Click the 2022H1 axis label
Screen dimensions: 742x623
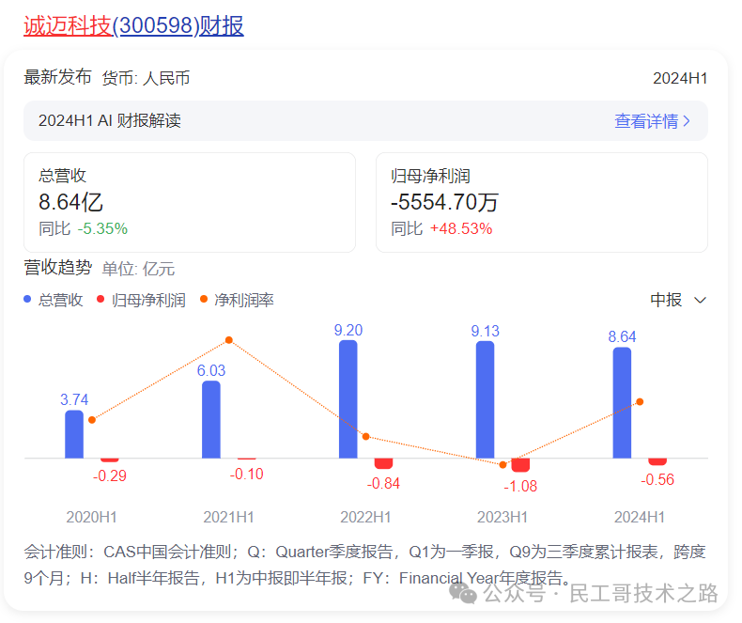(365, 517)
